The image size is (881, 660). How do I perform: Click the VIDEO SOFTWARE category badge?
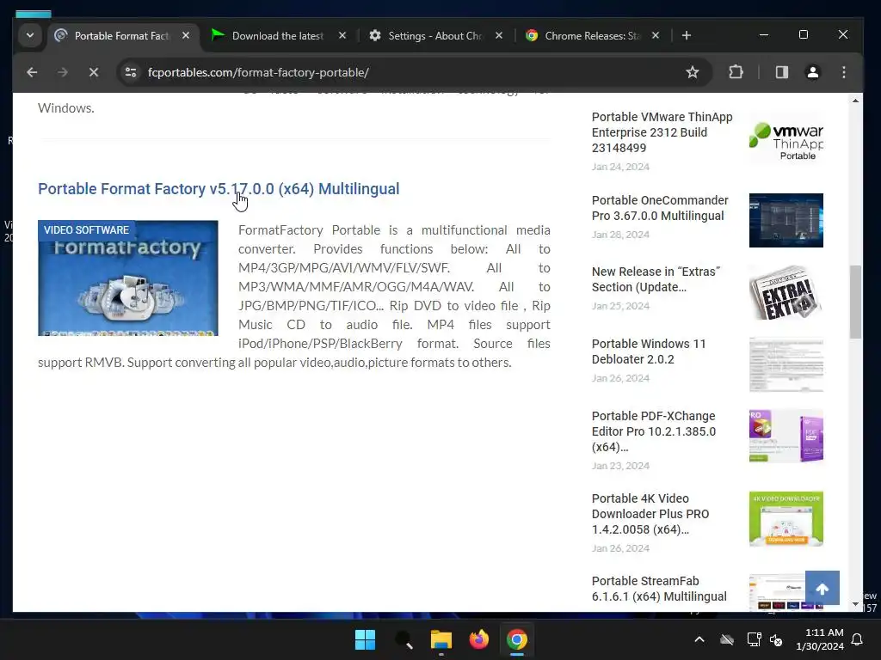pyautogui.click(x=87, y=230)
